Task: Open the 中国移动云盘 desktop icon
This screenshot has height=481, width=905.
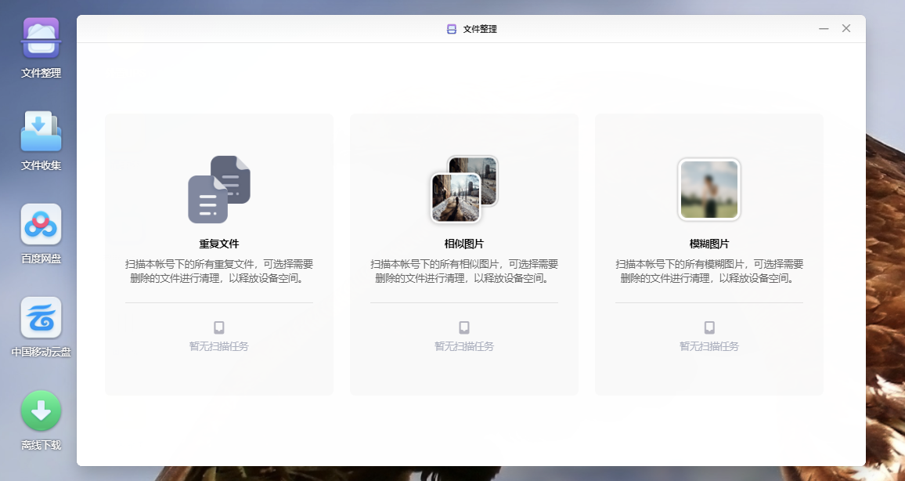Action: pyautogui.click(x=41, y=317)
